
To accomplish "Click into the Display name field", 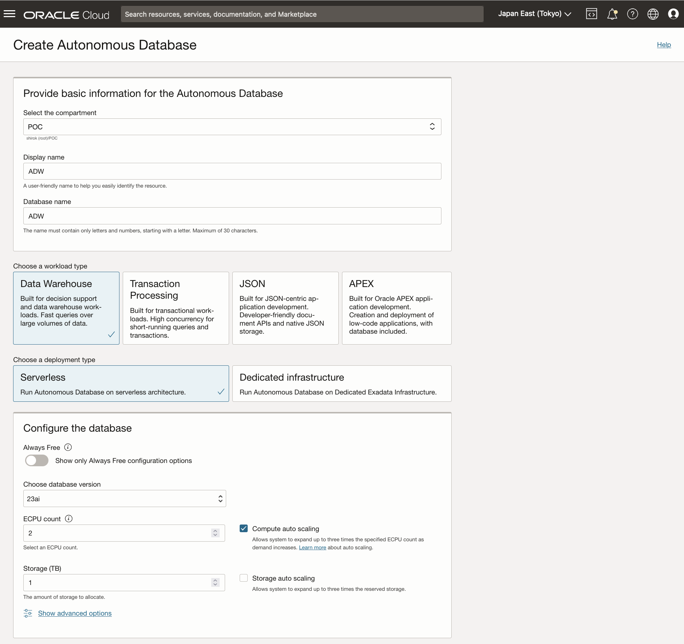I will (x=232, y=171).
